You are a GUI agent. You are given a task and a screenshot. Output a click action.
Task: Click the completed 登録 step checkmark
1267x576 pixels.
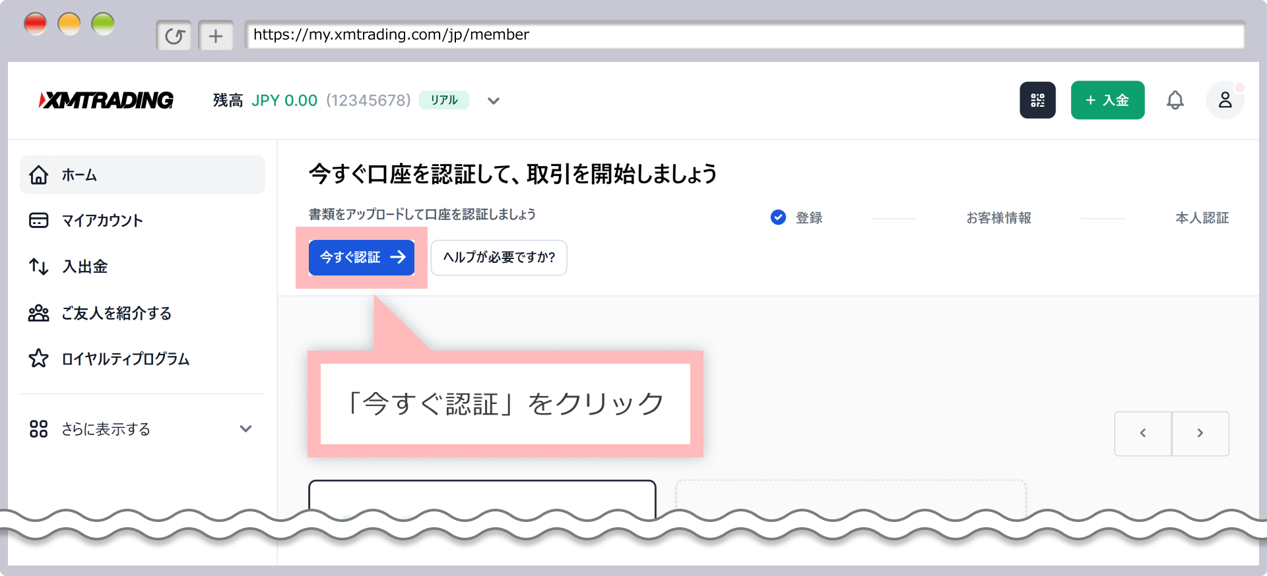coord(778,217)
